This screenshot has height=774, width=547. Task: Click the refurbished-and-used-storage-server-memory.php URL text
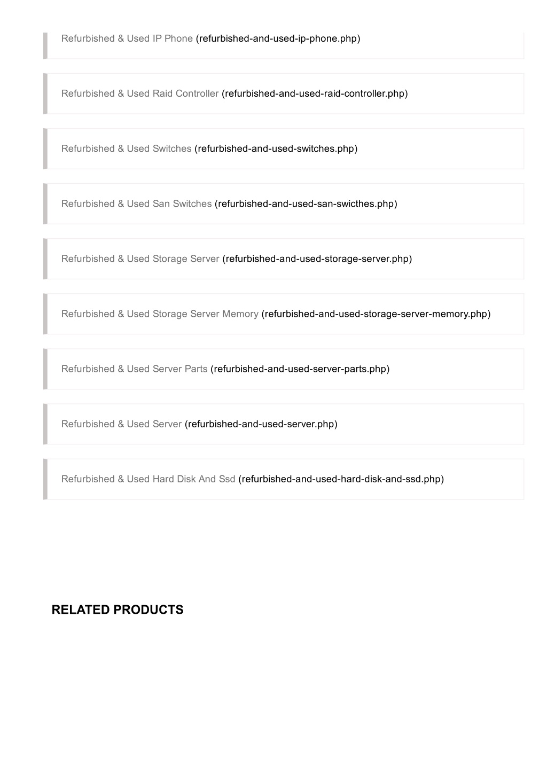(376, 314)
